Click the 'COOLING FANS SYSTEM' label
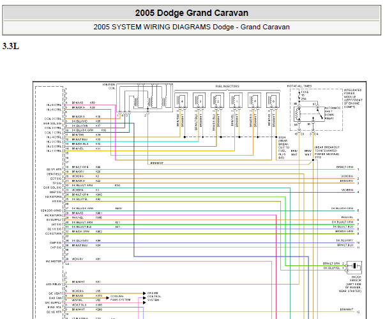 [120, 298]
